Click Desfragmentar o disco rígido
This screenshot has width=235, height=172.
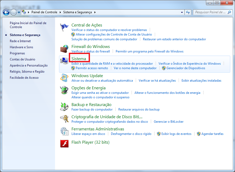tap(131, 134)
